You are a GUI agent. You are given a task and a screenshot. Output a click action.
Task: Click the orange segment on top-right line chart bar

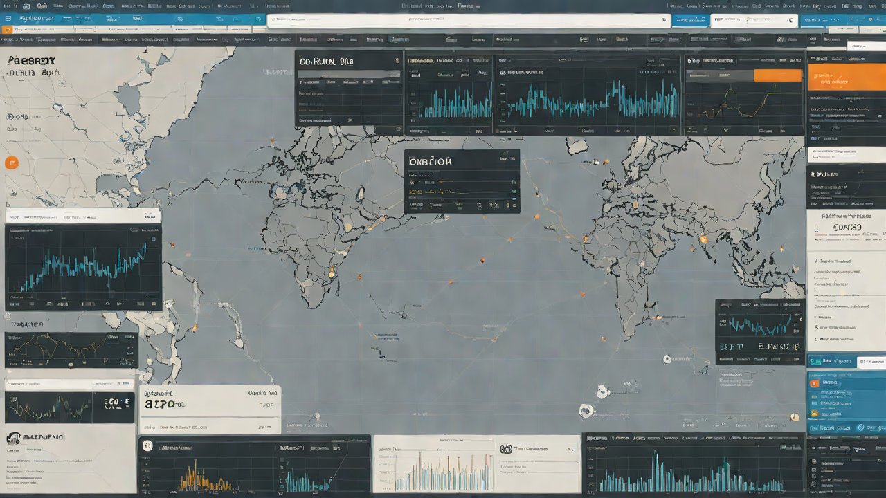(x=777, y=75)
